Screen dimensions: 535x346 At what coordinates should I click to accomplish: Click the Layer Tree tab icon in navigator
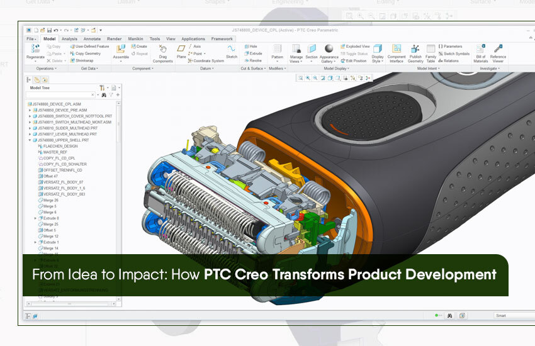[37, 80]
